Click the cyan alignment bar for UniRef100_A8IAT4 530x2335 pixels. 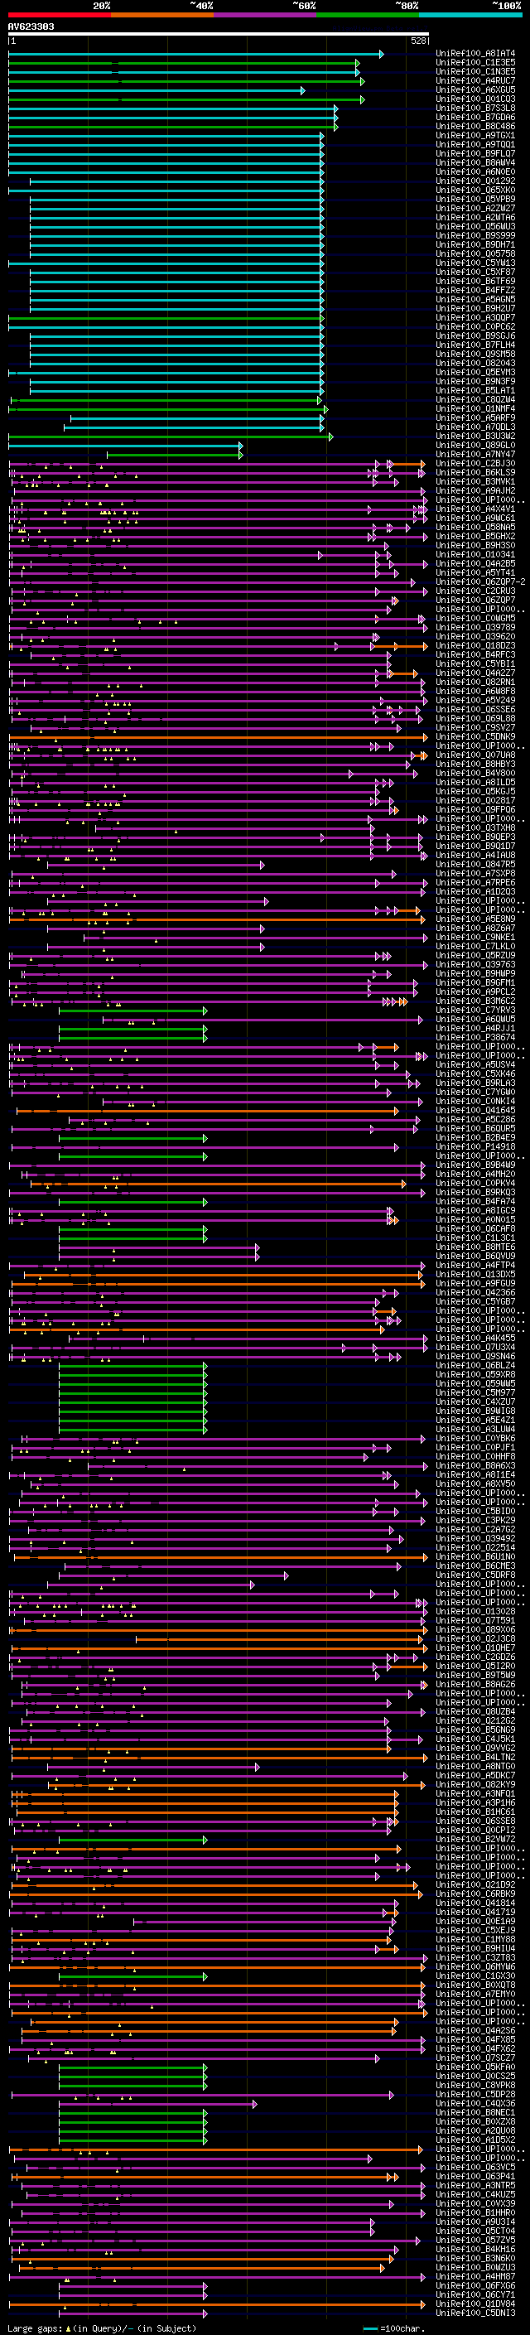click(195, 55)
